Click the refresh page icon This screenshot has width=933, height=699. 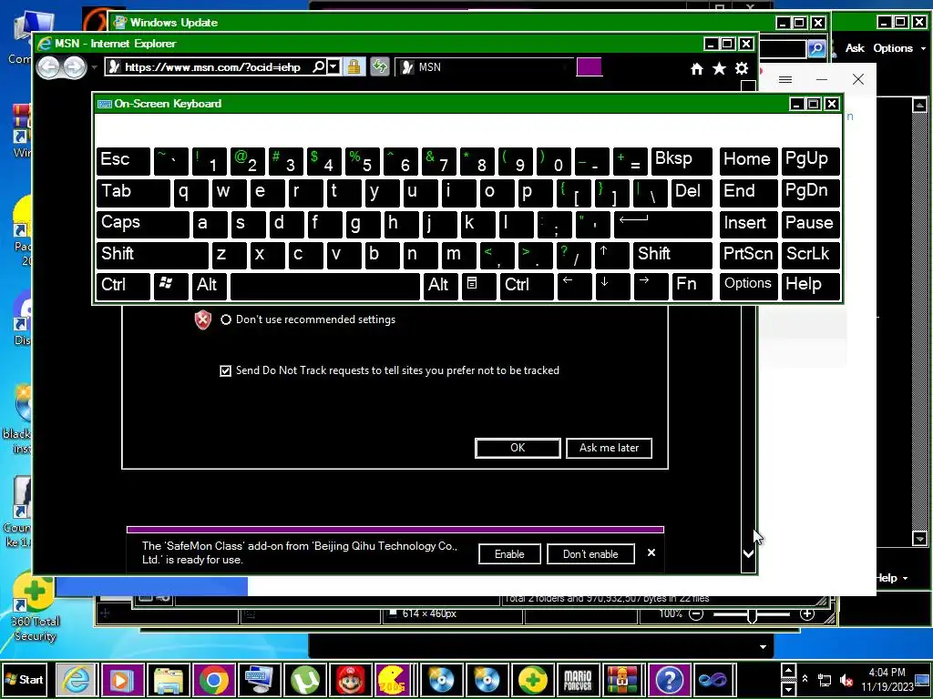pos(379,66)
